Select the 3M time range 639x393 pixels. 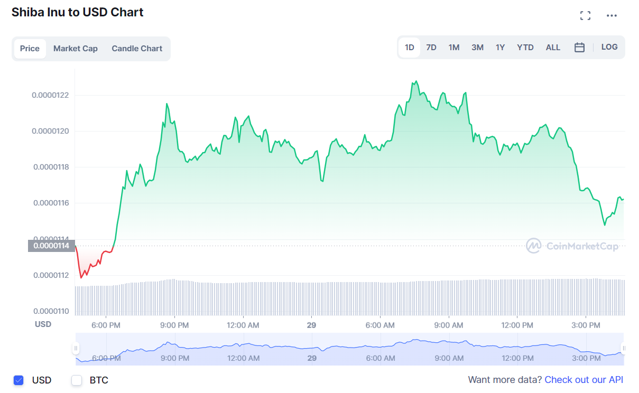tap(477, 48)
